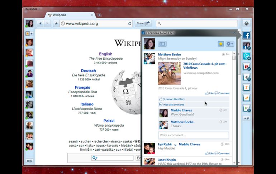
Task: Open the Facebook app in the right edge
Action: [x=246, y=36]
